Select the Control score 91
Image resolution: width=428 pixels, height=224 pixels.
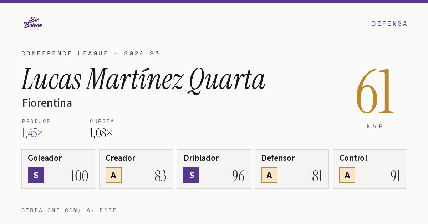click(x=395, y=176)
